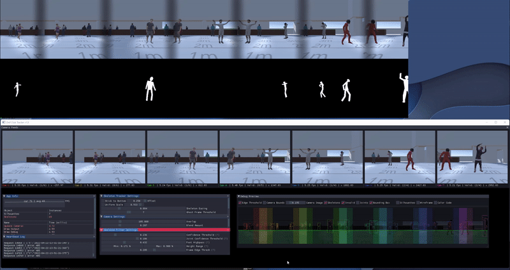Image resolution: width=510 pixels, height=270 pixels.
Task: Collapse the Debug Preview panel
Action: (239, 196)
